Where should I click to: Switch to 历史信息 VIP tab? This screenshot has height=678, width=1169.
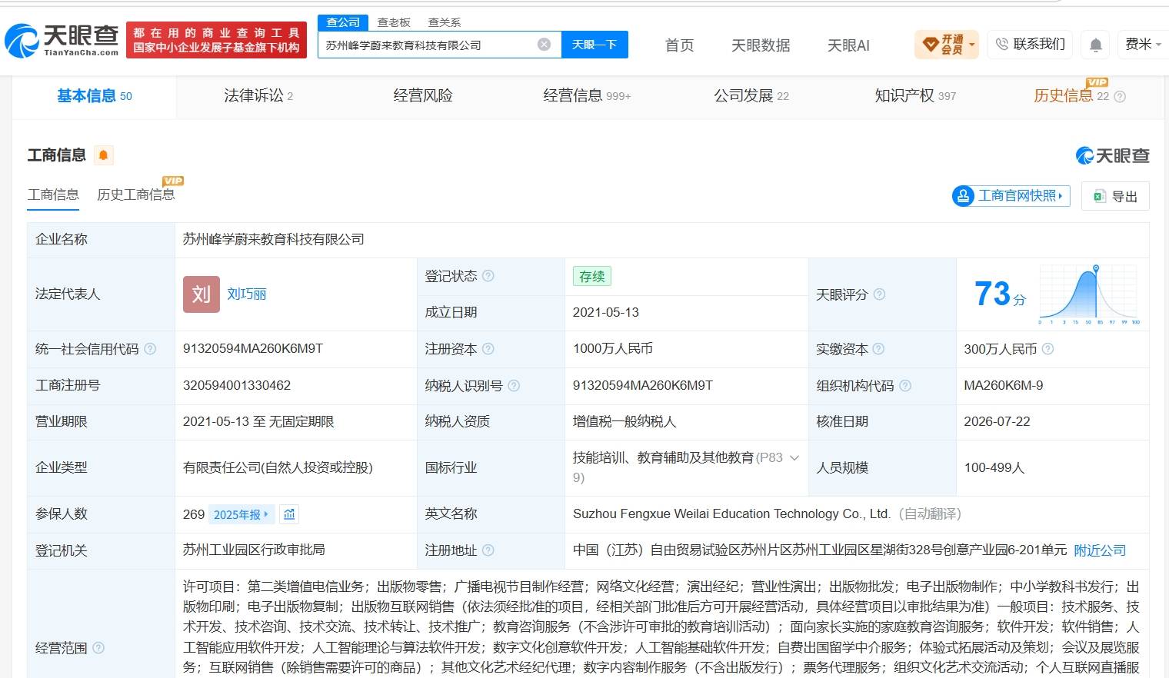(1071, 96)
